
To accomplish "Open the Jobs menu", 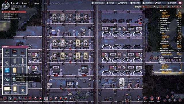I will click(x=160, y=3).
